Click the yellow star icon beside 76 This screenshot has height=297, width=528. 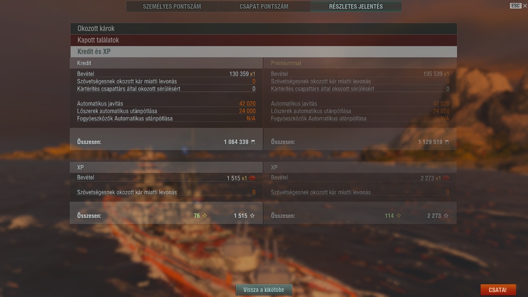click(x=205, y=216)
